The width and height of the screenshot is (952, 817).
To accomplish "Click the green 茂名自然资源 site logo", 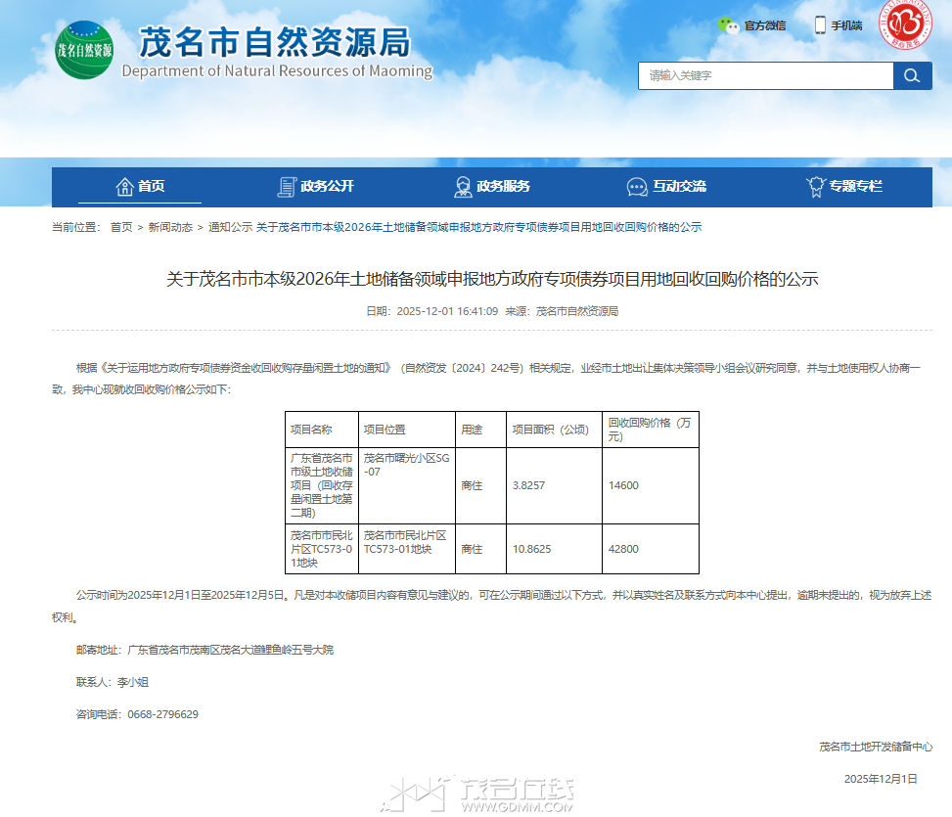I will click(84, 50).
